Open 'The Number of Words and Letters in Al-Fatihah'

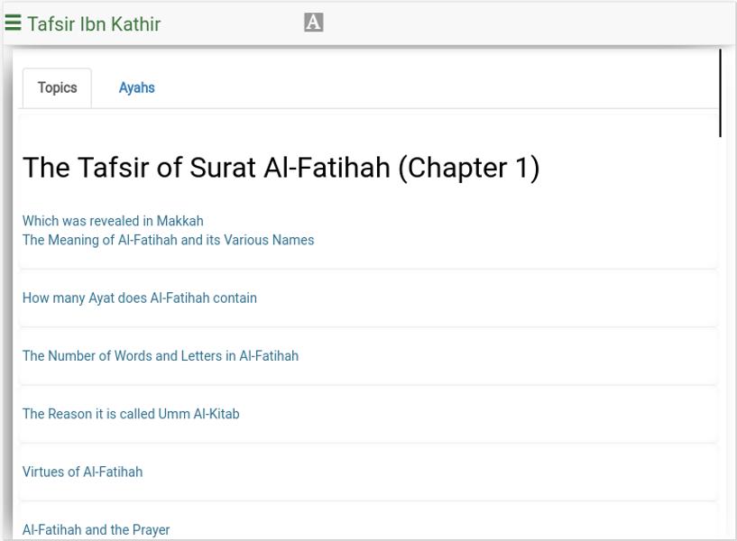161,356
